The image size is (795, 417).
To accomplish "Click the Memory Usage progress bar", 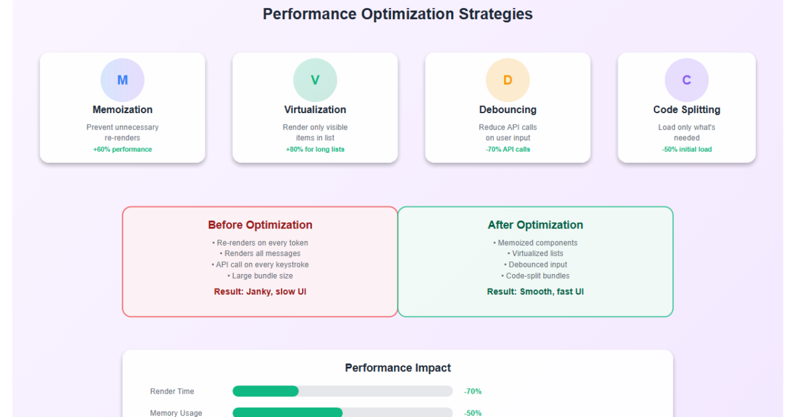I will (343, 412).
